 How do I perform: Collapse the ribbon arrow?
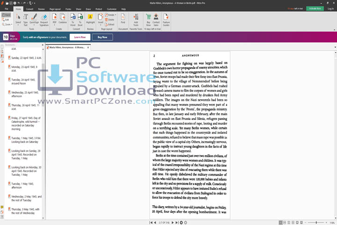click(x=334, y=30)
